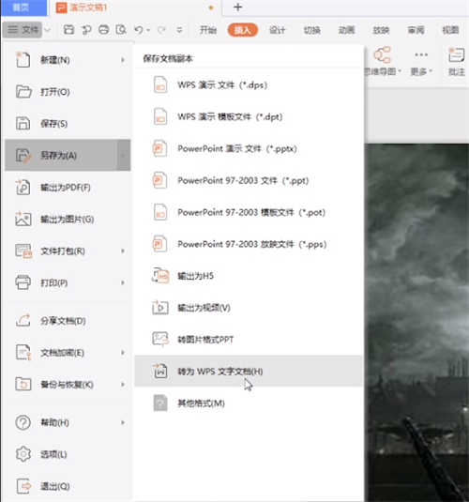469x502 pixels.
Task: Click the save icon in quick toolbar
Action: [68, 30]
